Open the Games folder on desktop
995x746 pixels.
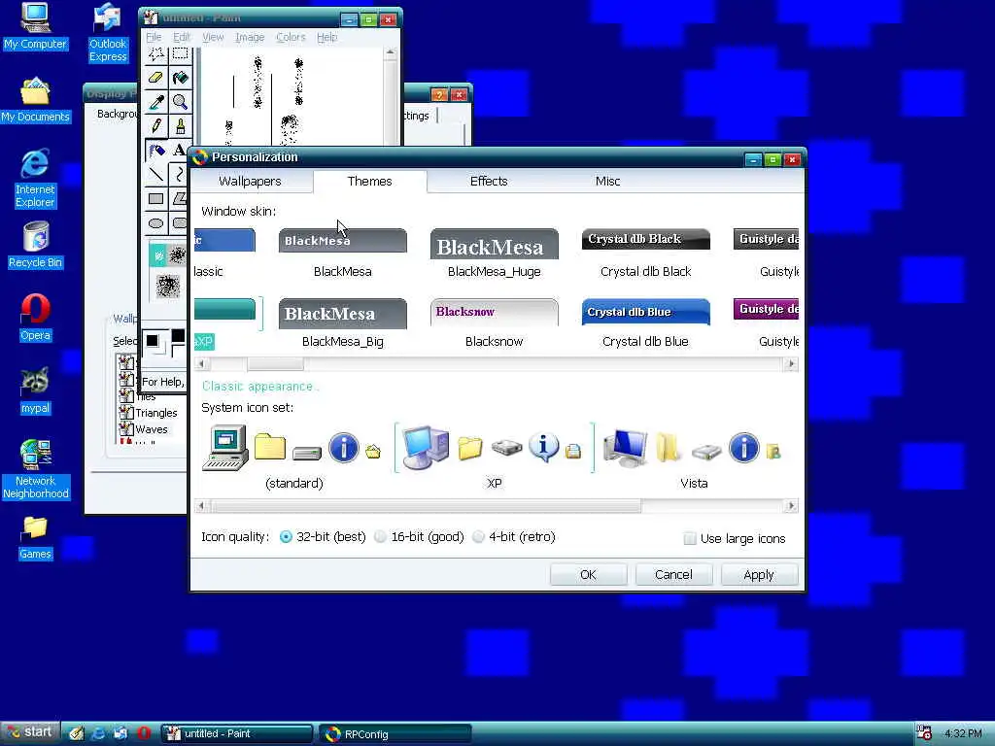click(35, 538)
